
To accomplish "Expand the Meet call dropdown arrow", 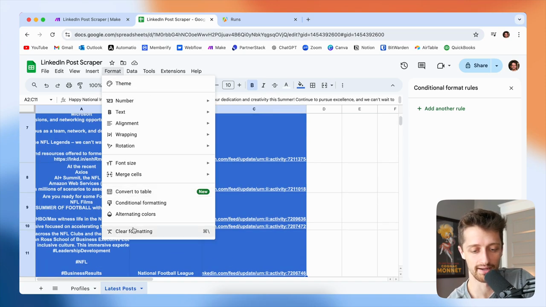I will click(x=449, y=66).
